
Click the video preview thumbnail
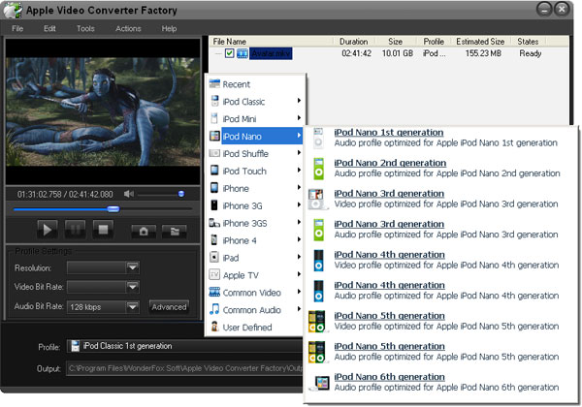coord(103,111)
